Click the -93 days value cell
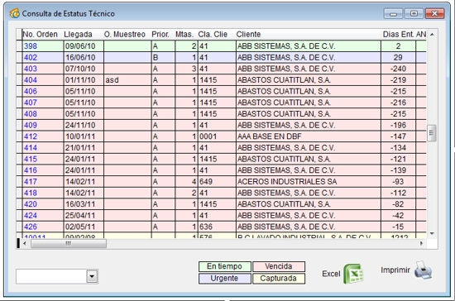Image resolution: width=455 pixels, height=301 pixels. point(398,182)
